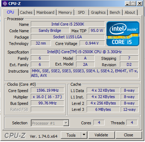Click the CPU-Z logo at bottom

point(15,135)
